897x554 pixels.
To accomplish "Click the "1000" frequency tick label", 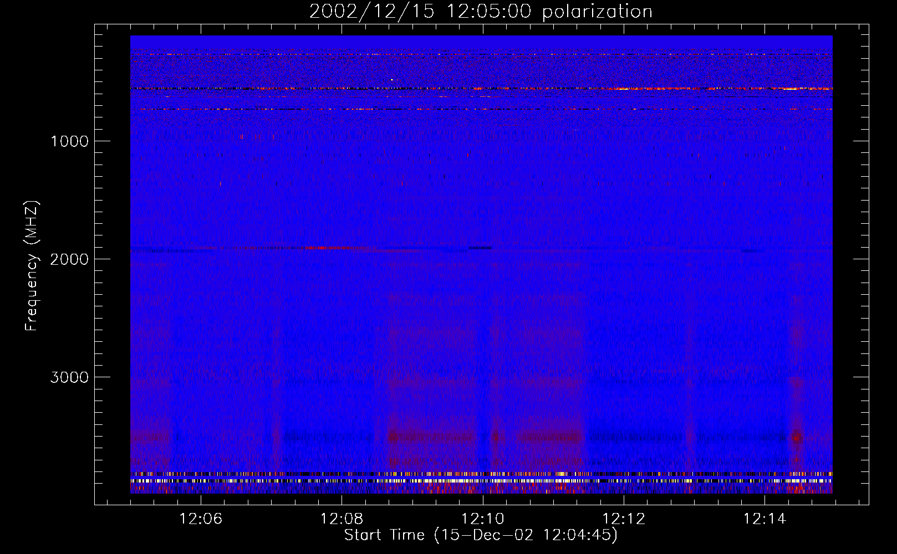I will 69,141.
